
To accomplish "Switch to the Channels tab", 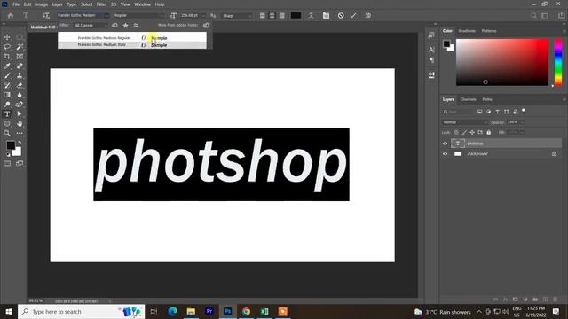I will (468, 99).
